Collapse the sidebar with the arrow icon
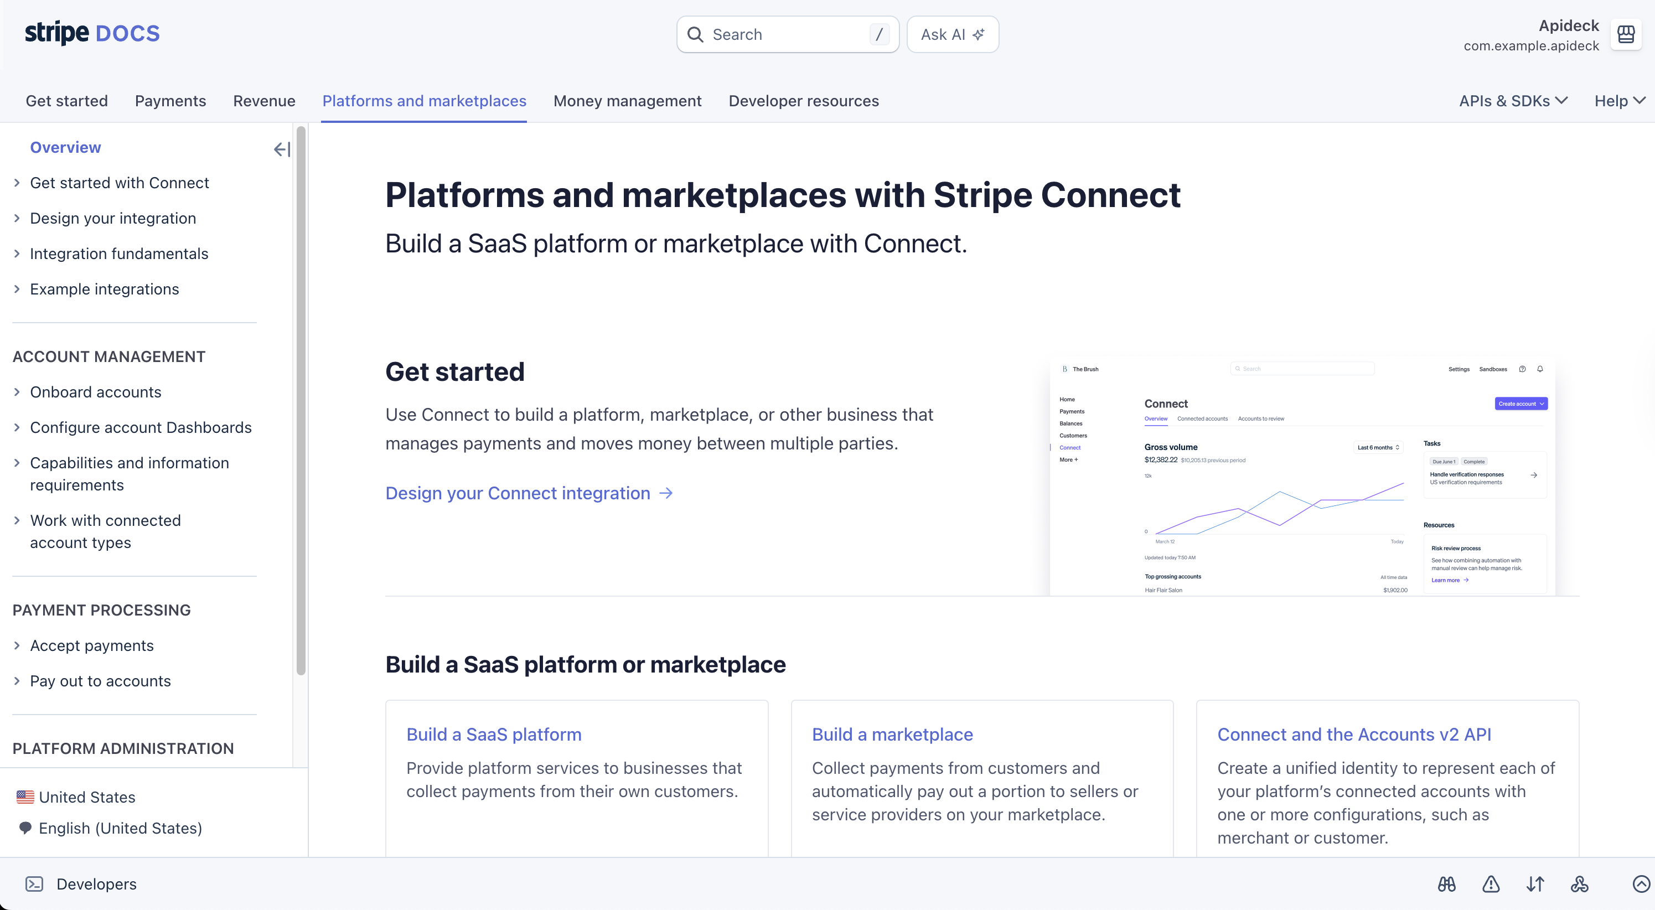 coord(281,149)
